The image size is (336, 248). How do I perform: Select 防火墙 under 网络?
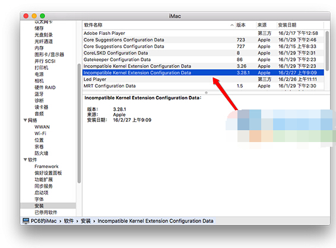pyautogui.click(x=42, y=153)
